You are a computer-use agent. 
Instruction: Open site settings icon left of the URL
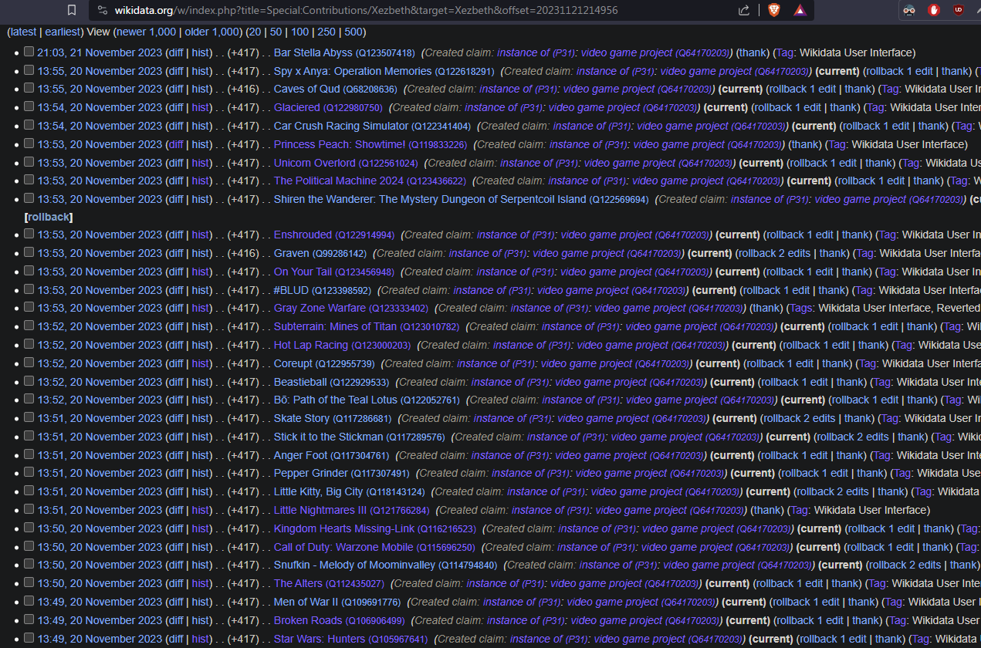[103, 10]
